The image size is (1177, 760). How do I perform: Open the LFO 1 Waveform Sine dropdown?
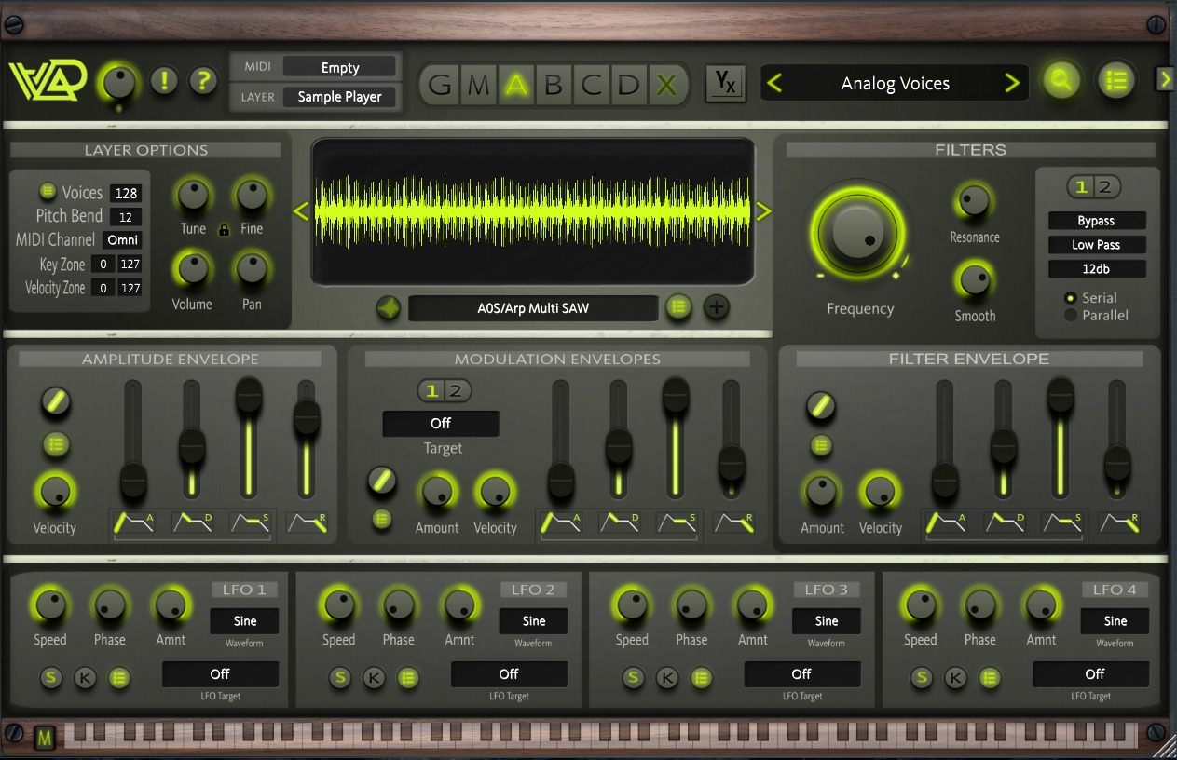[245, 621]
